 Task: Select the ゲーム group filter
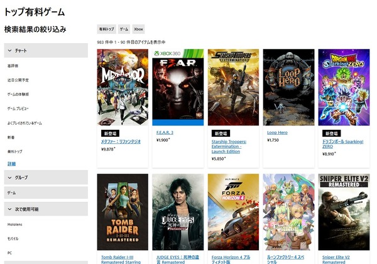tap(46, 193)
